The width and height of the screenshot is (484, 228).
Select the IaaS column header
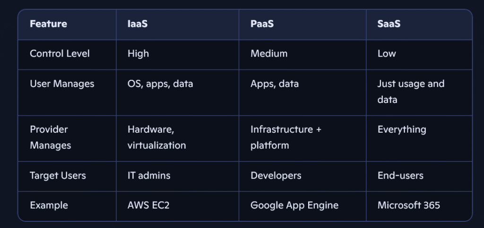138,24
